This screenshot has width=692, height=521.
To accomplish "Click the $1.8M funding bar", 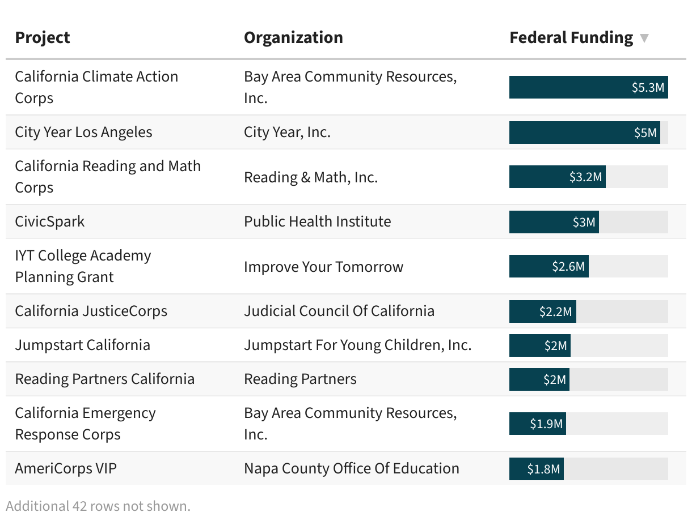I will [536, 469].
